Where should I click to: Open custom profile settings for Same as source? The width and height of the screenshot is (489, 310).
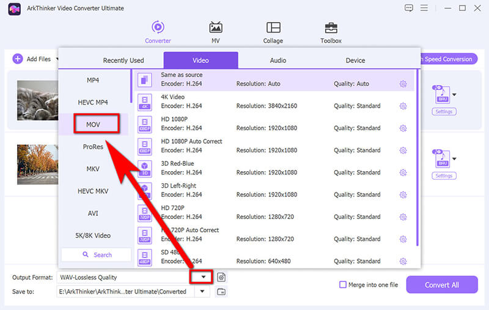[403, 84]
